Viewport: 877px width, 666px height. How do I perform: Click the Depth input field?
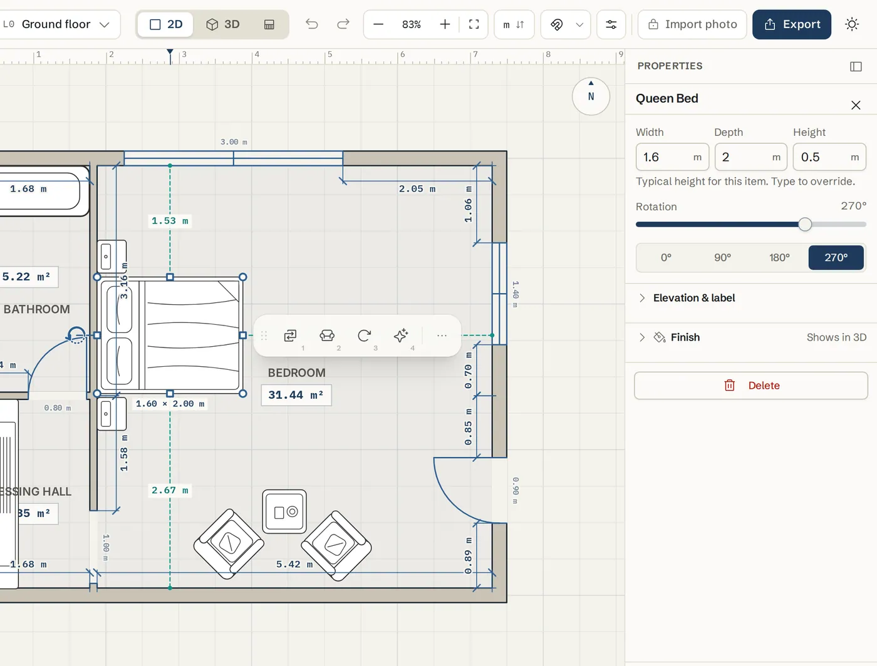click(750, 157)
